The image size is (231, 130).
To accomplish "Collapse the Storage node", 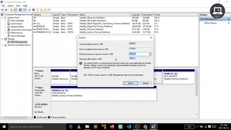I will (x=2, y=39).
